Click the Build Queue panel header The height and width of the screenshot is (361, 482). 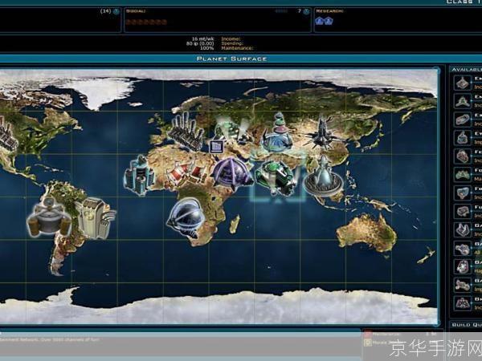click(x=466, y=325)
